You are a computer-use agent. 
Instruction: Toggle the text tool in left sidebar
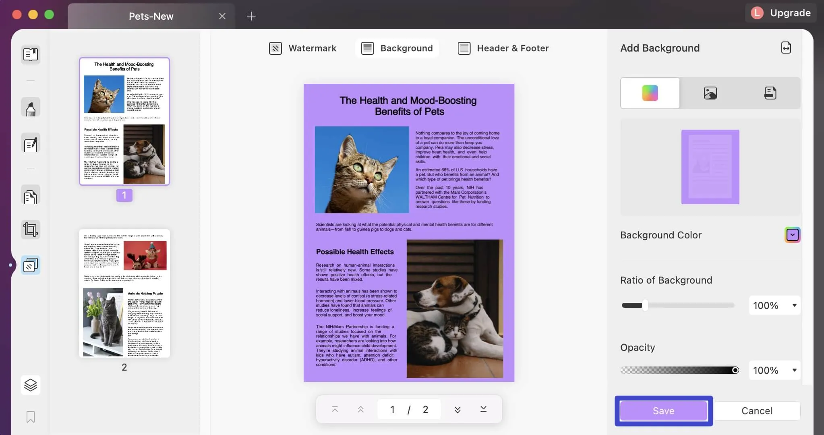click(x=30, y=145)
